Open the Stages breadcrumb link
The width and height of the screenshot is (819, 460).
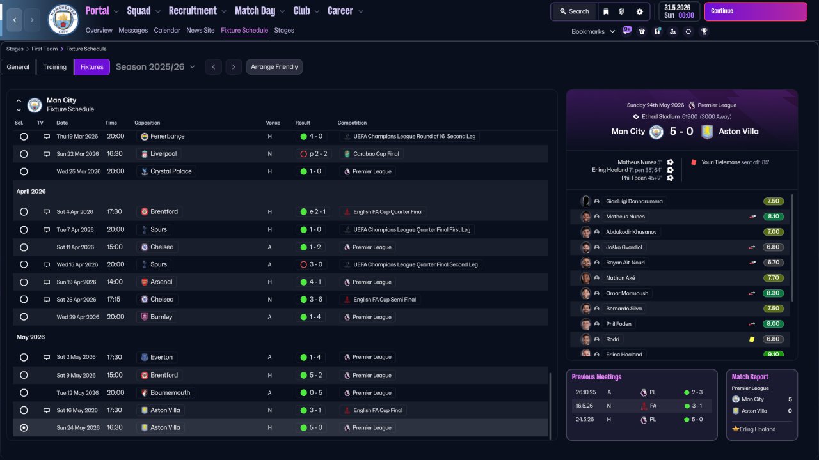tap(15, 49)
